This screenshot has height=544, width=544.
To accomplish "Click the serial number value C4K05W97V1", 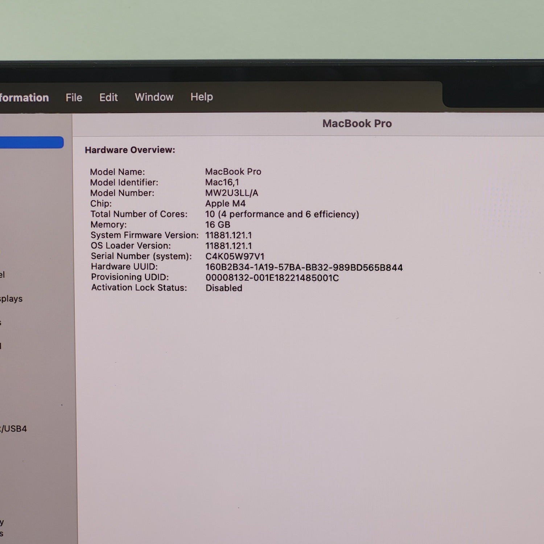I will point(235,256).
